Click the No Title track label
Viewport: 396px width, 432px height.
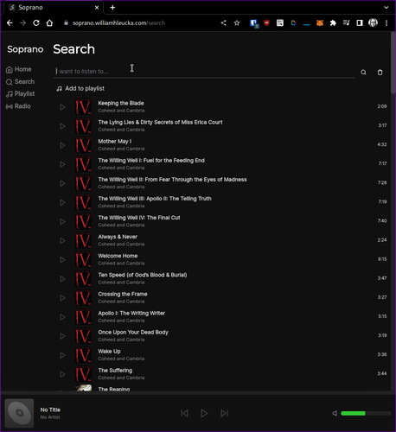click(x=50, y=410)
